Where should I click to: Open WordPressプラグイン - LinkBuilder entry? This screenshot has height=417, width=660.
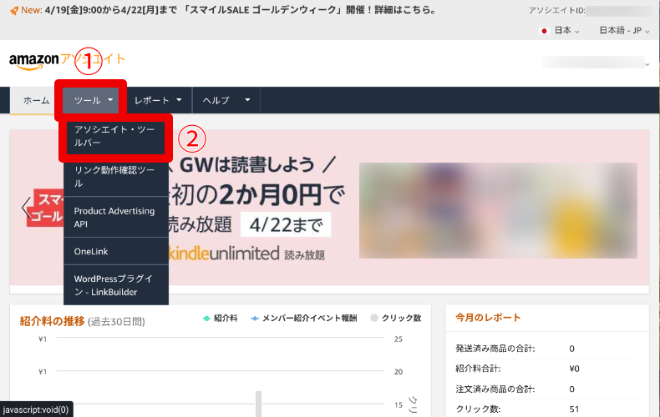click(x=116, y=285)
